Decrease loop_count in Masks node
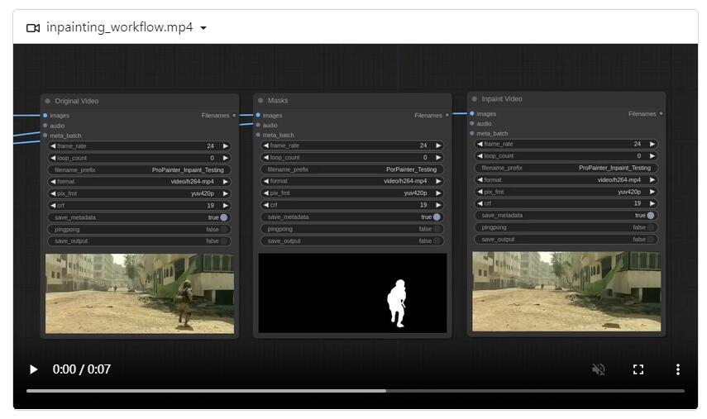Image resolution: width=707 pixels, height=419 pixels. tap(266, 158)
